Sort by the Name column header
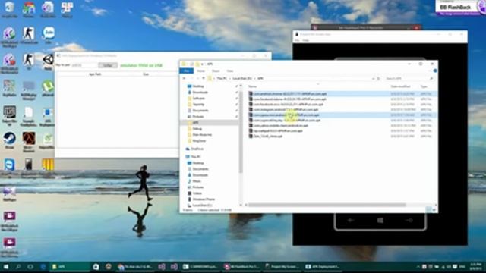 [252, 86]
